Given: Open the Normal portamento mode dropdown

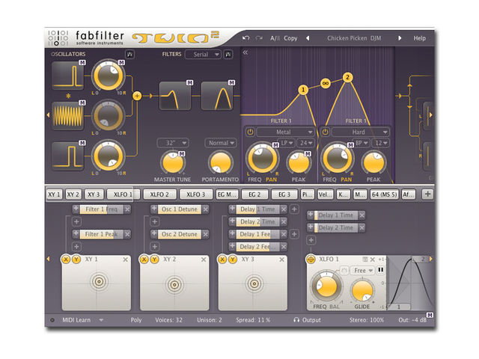Looking at the screenshot, I should click(221, 143).
